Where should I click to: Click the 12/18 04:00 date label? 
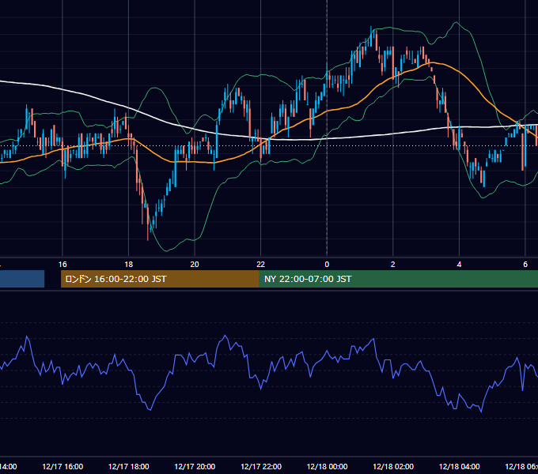tap(460, 466)
